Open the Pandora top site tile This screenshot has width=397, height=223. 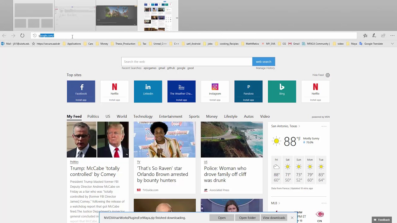point(248,91)
